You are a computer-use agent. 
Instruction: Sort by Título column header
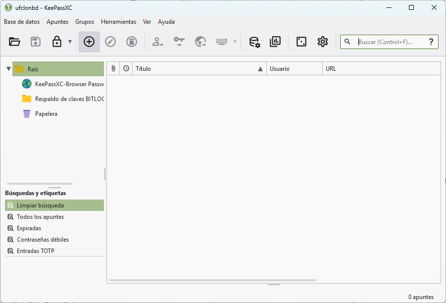[199, 68]
